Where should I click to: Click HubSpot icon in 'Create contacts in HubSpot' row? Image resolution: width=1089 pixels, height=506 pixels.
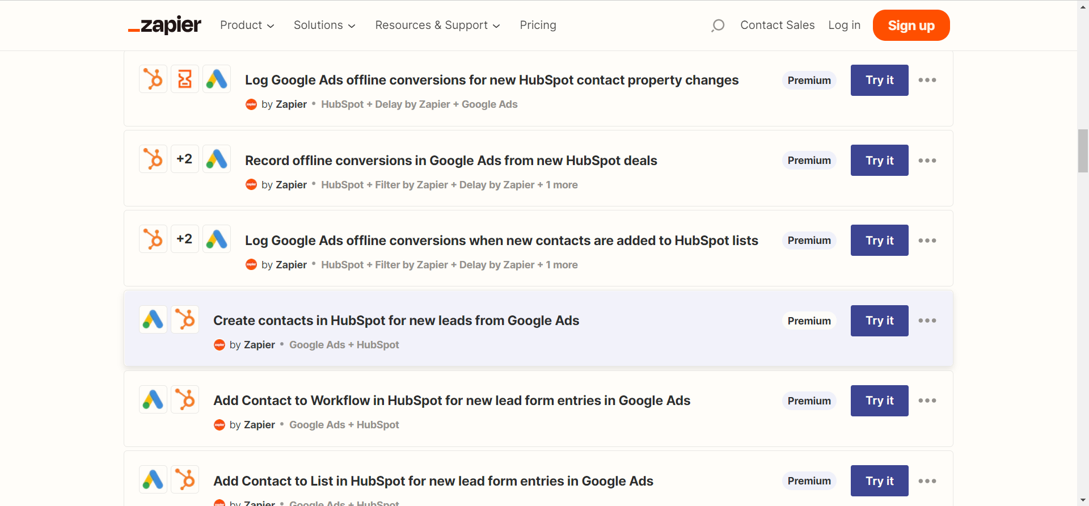point(185,319)
